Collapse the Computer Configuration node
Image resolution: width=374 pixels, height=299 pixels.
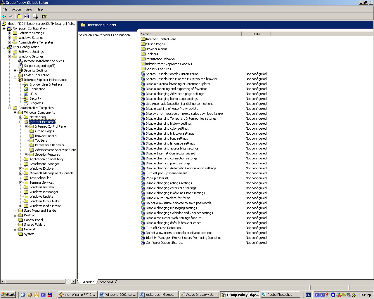tap(4, 28)
